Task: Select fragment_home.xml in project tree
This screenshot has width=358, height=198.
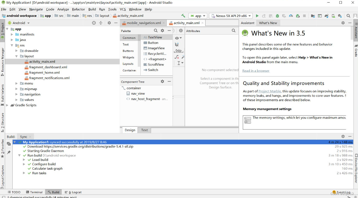Action: 44,73
